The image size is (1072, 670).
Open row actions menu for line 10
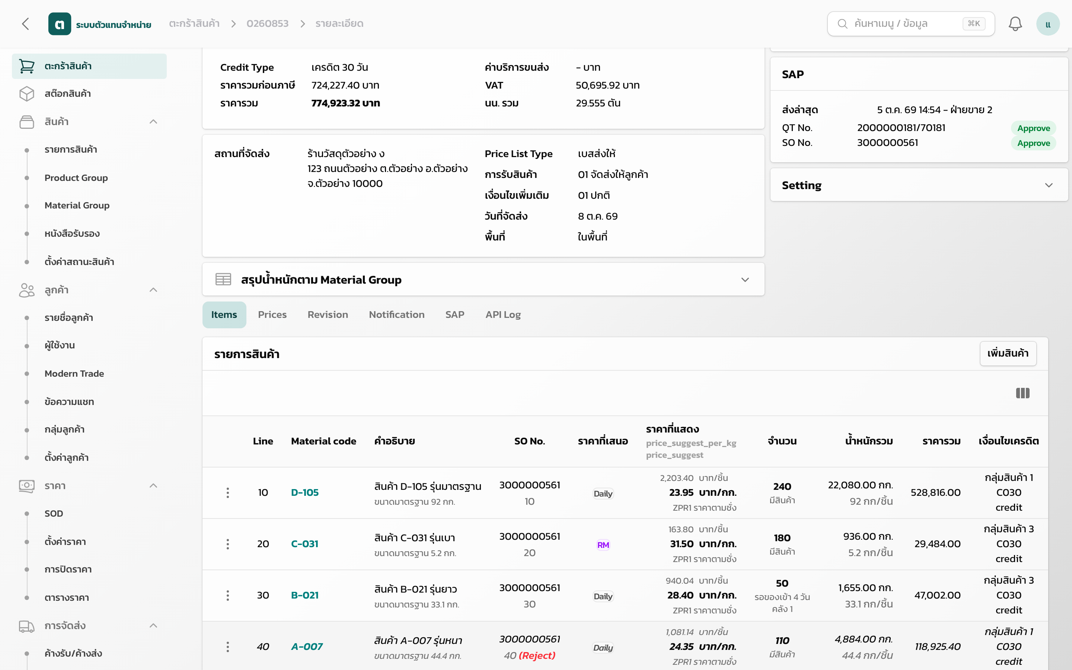[228, 493]
